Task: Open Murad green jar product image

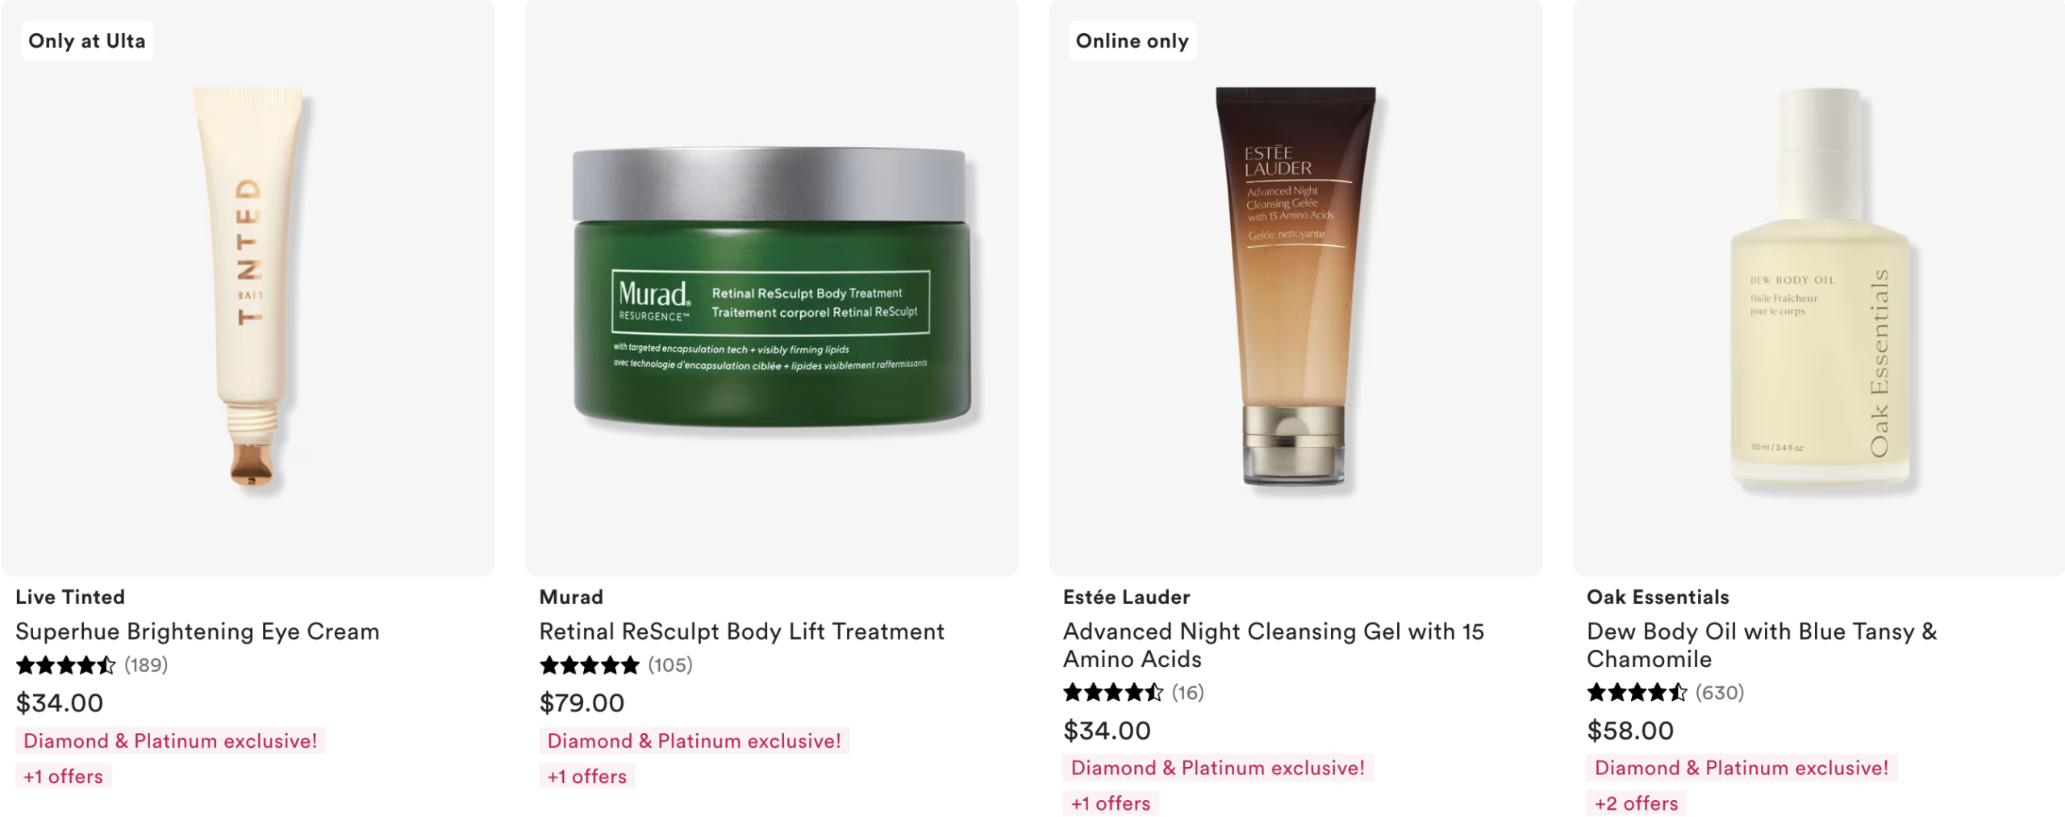Action: tap(772, 287)
